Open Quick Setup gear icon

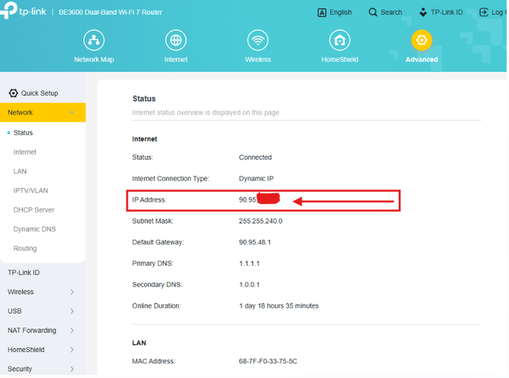tap(13, 93)
